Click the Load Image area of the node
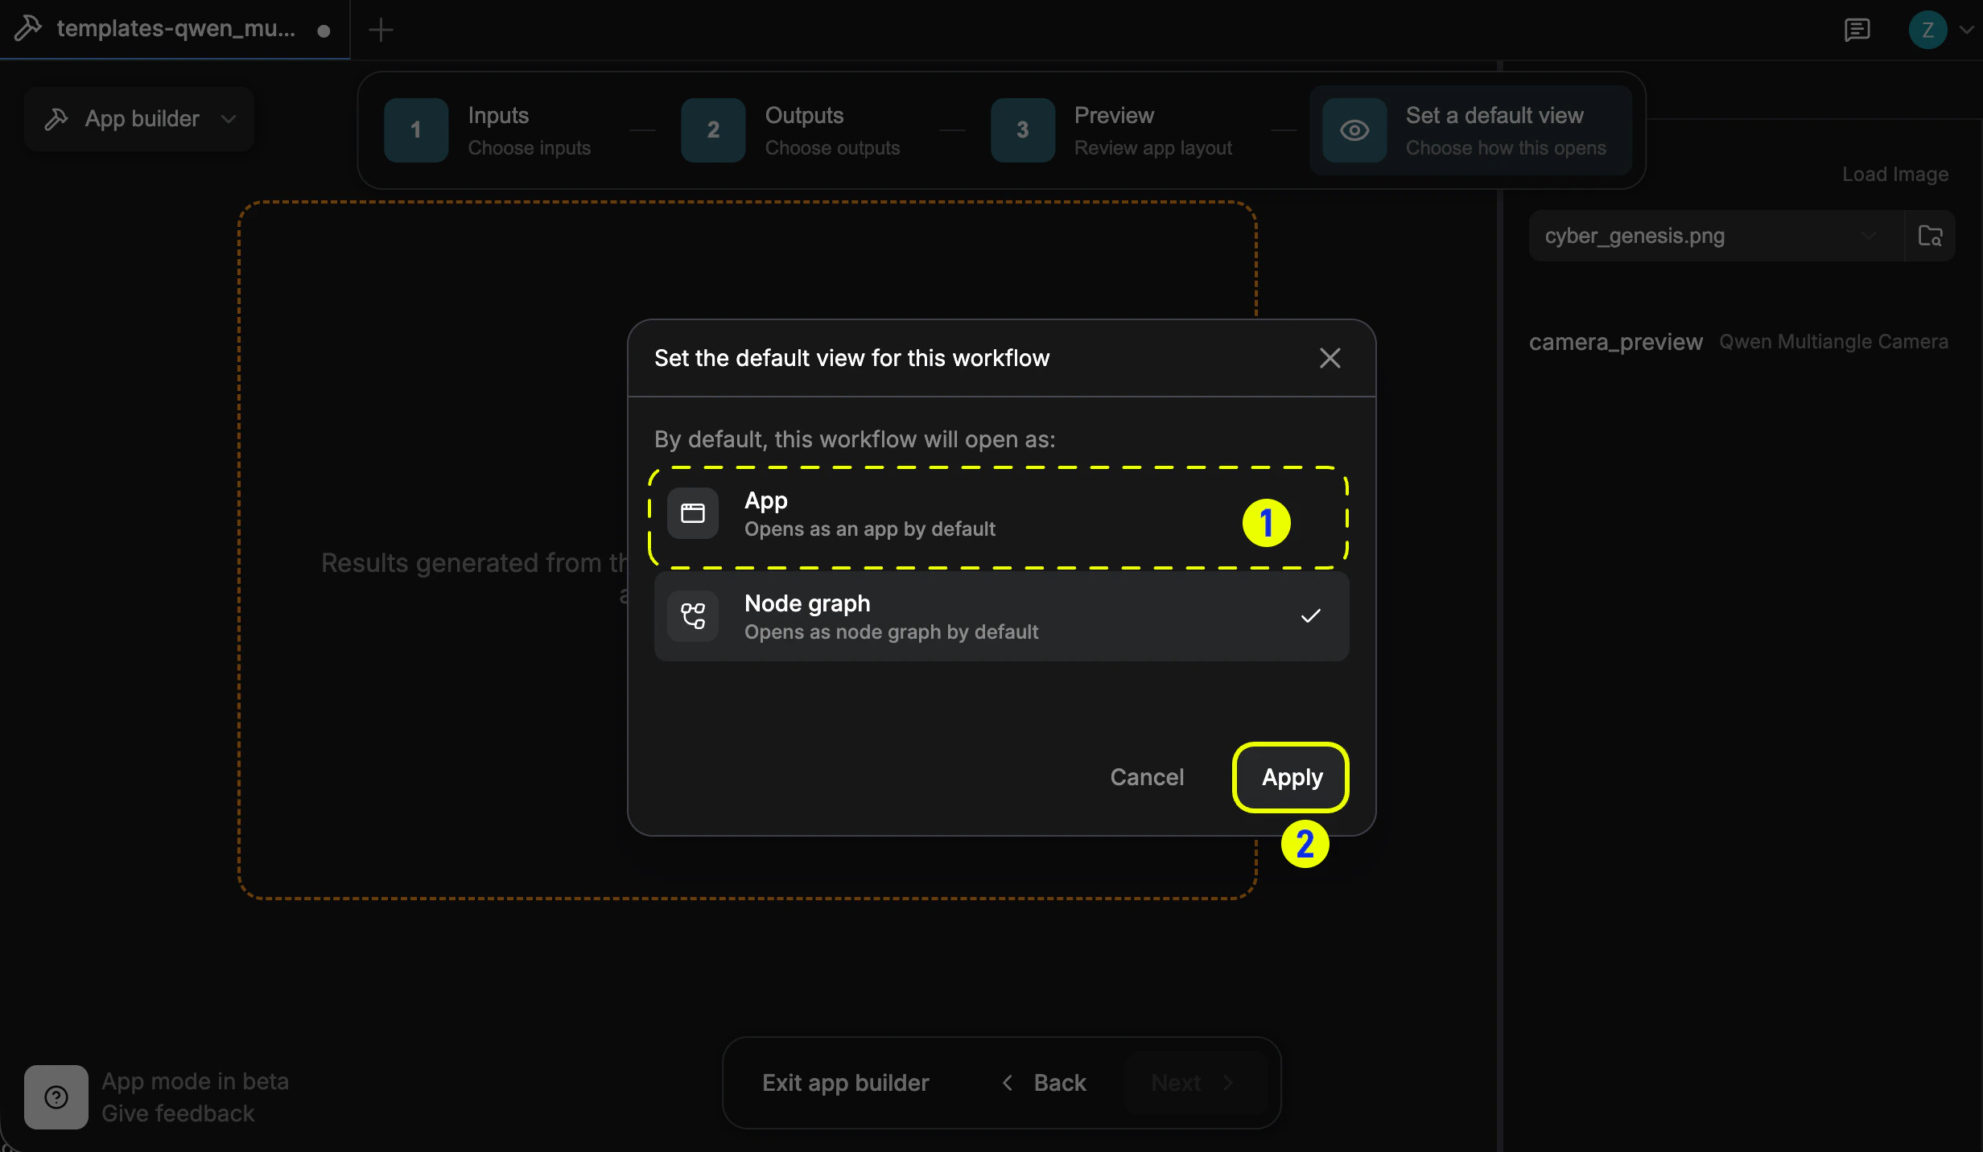This screenshot has height=1152, width=1983. point(1894,174)
